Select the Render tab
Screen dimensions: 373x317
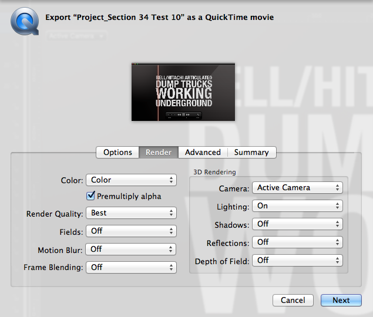coord(159,152)
